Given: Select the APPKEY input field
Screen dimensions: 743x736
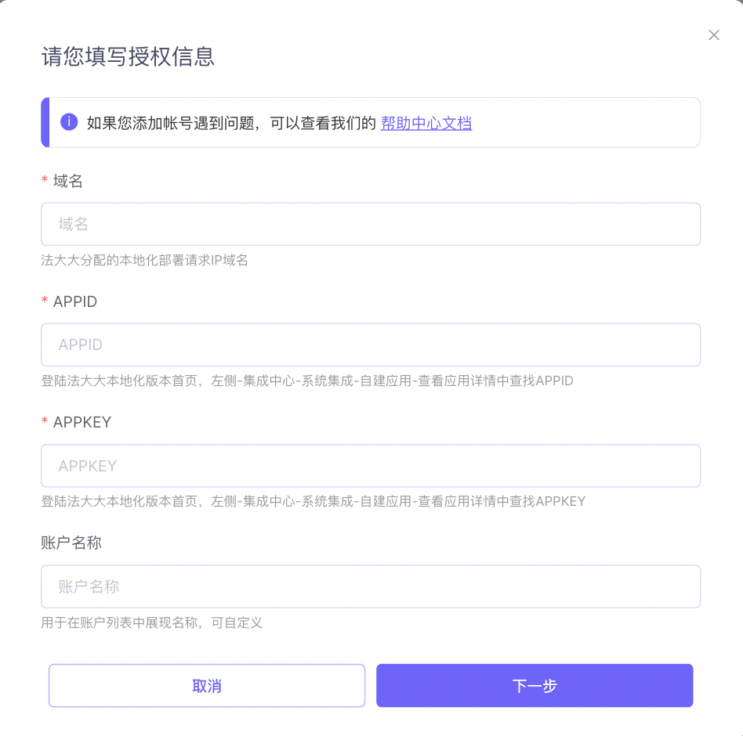Looking at the screenshot, I should coord(371,466).
